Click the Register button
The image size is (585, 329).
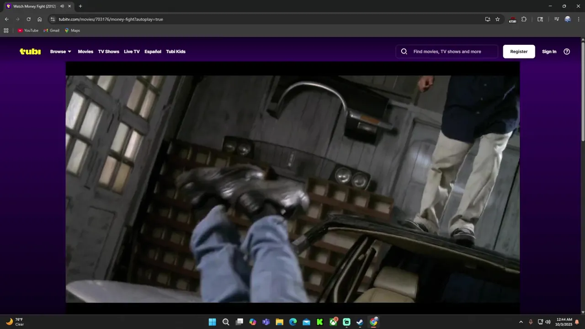tap(519, 52)
